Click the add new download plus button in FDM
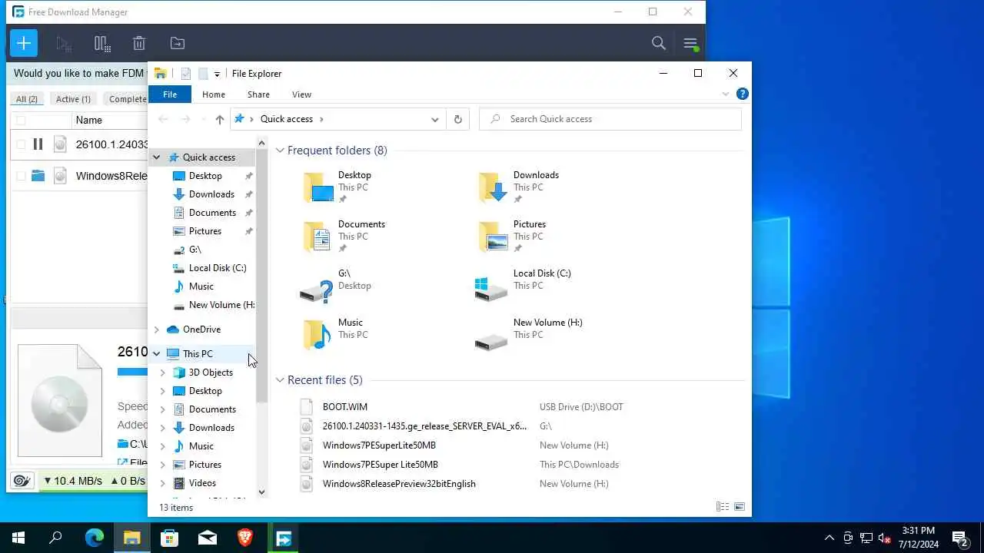This screenshot has height=553, width=984. (x=24, y=43)
